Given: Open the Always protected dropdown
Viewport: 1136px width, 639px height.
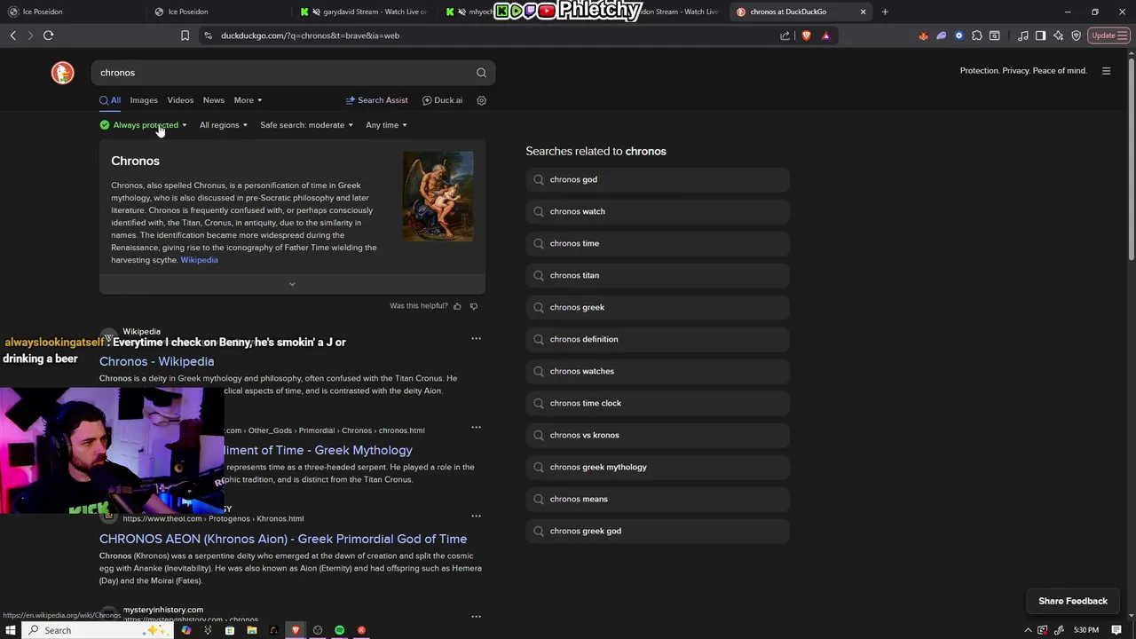Looking at the screenshot, I should tap(144, 125).
